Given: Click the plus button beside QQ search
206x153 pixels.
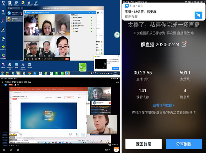Looking at the screenshot, I should pyautogui.click(x=21, y=8).
